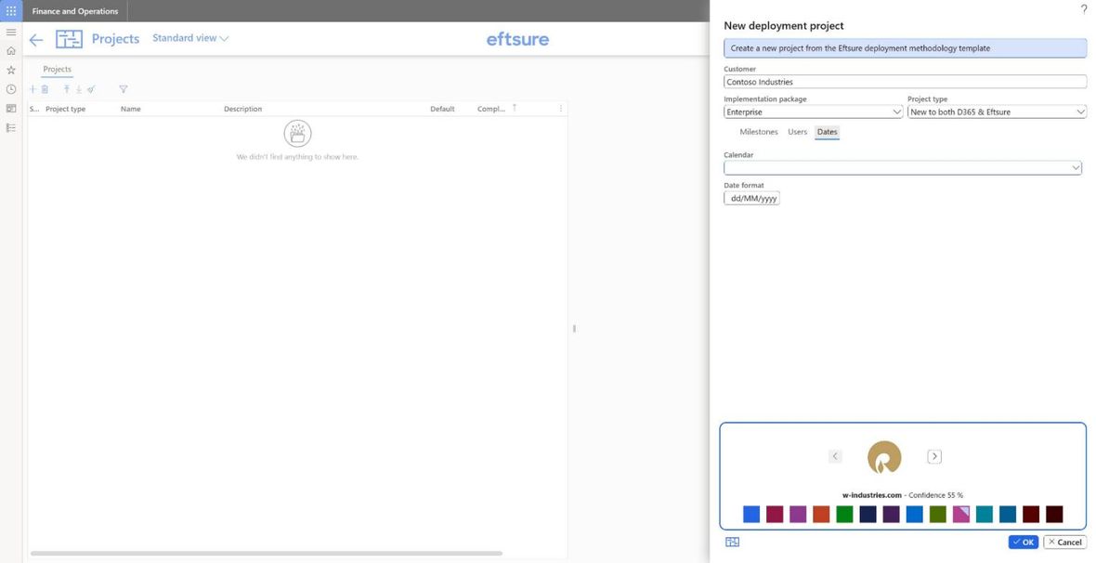Sort by the Description column header
Screen dimensions: 1096x563
242,109
